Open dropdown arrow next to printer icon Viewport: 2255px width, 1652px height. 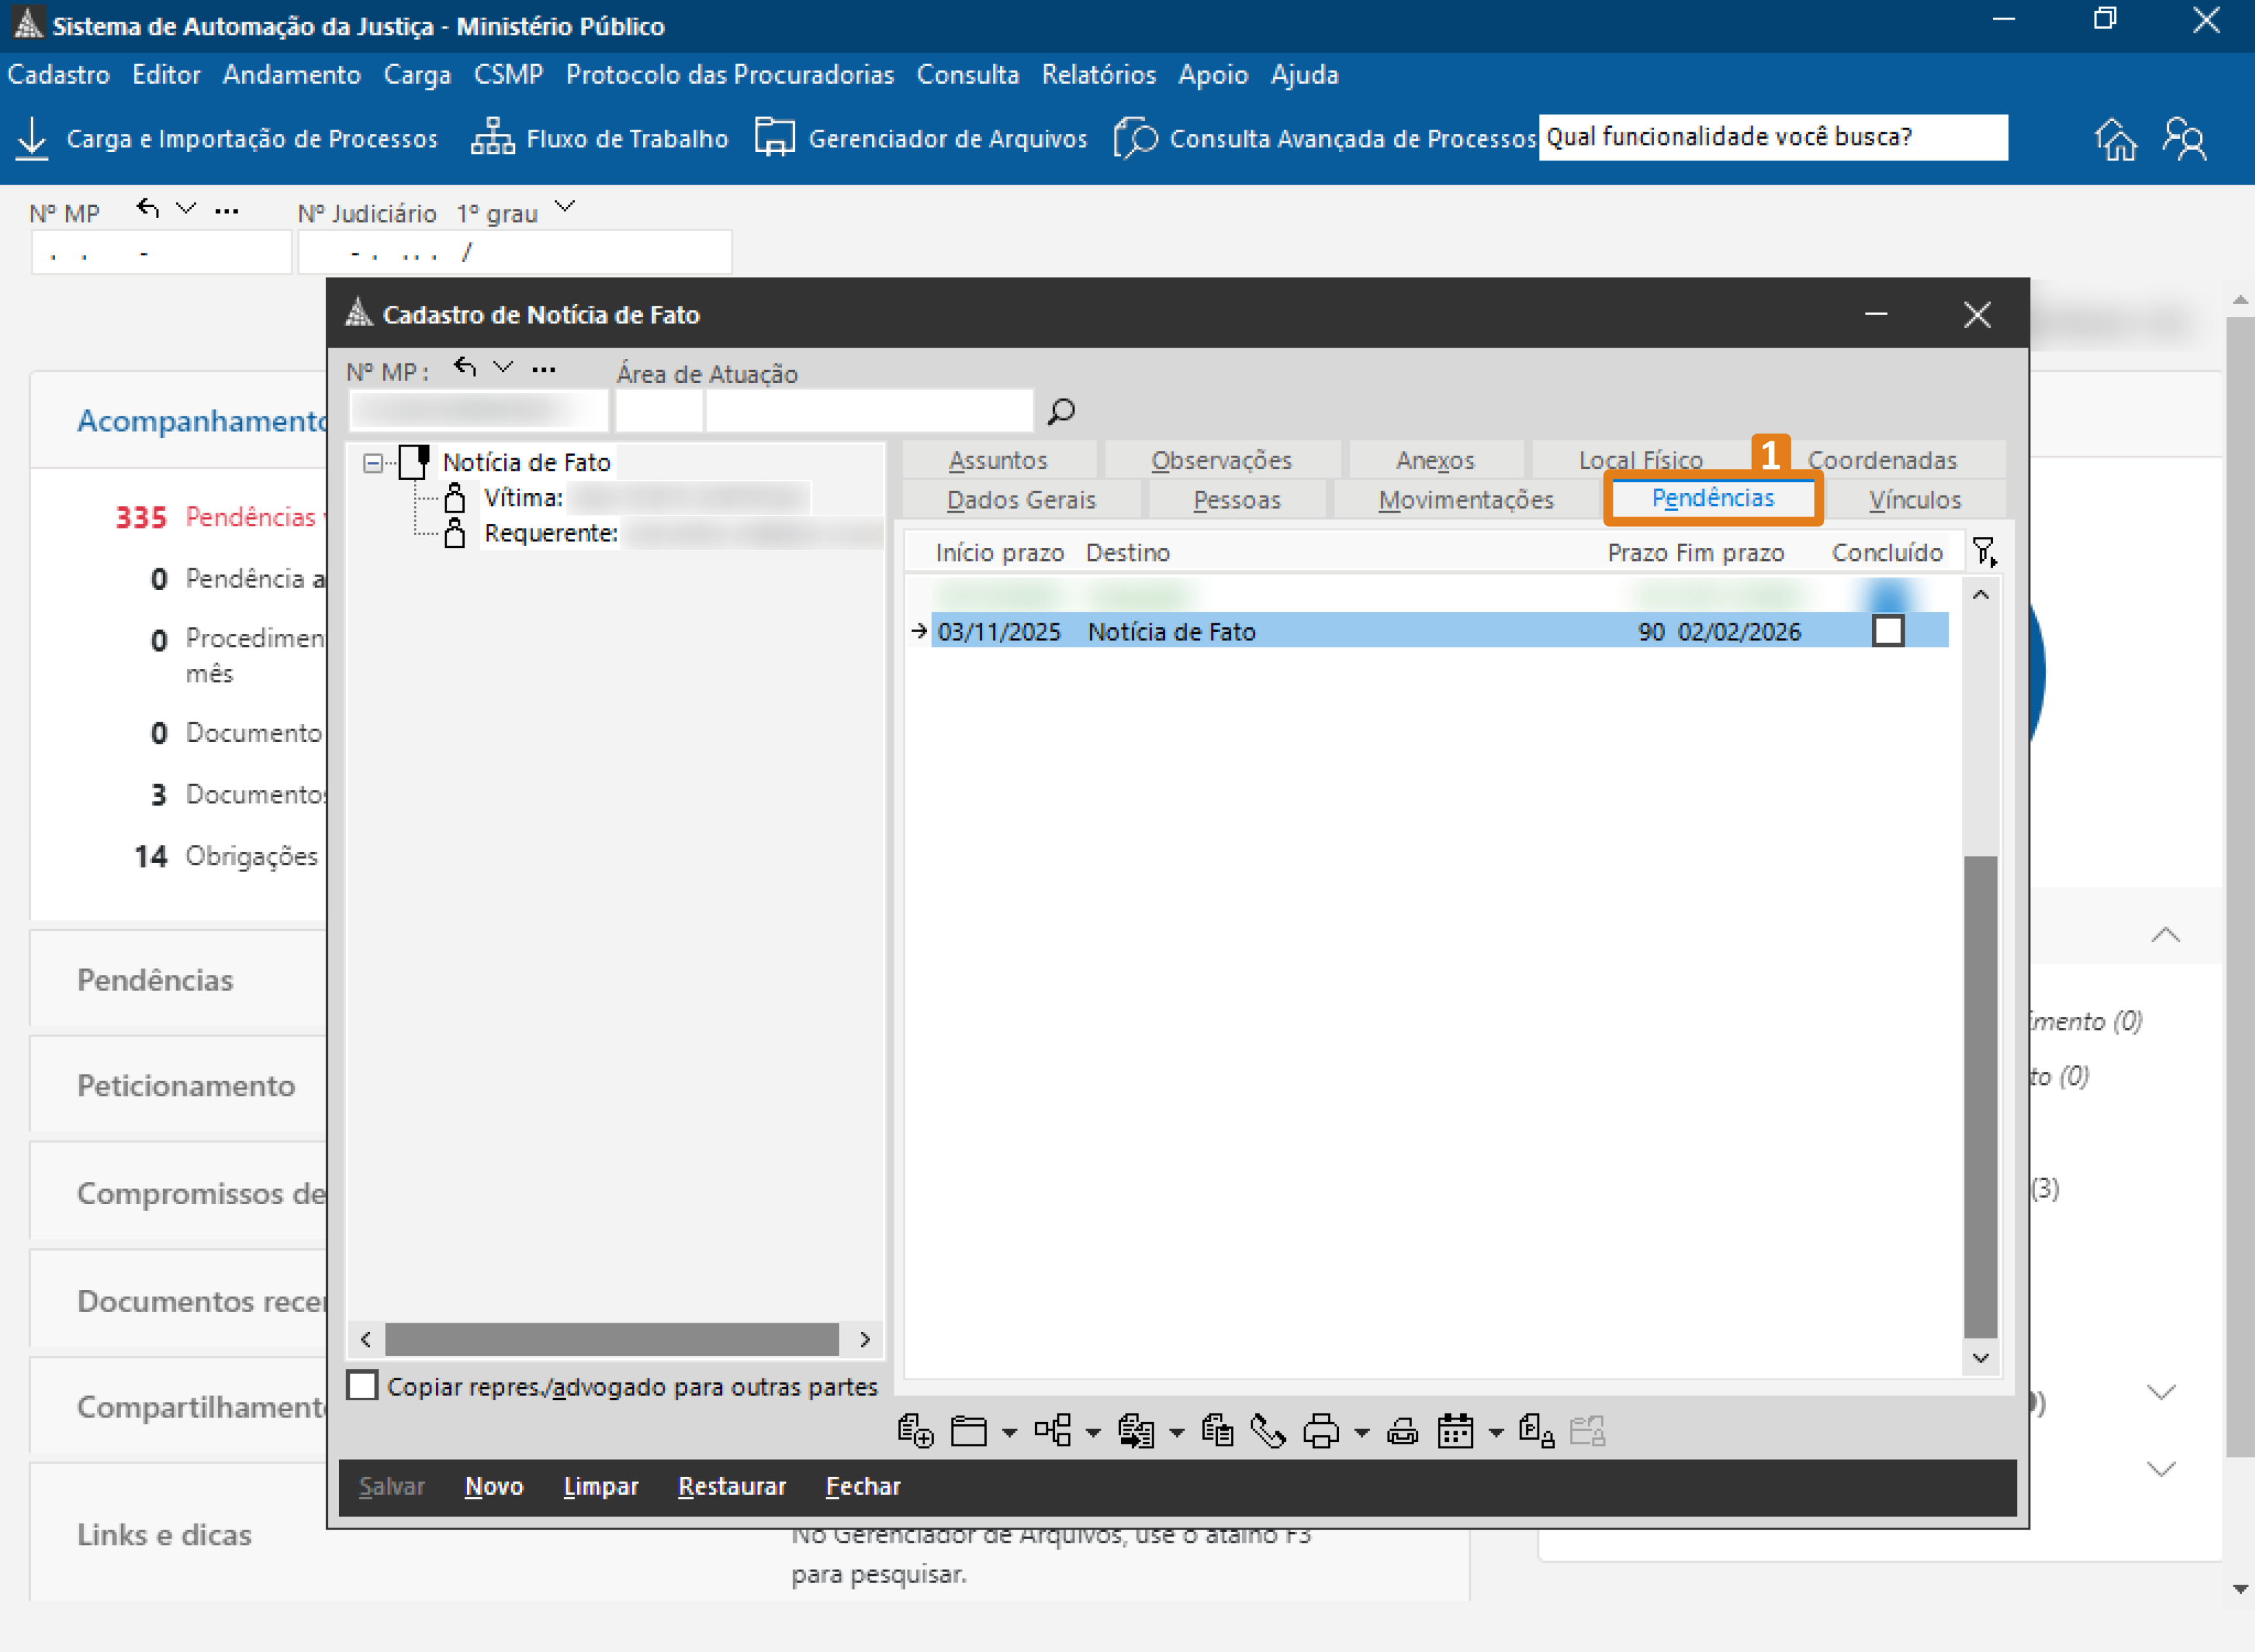[x=1361, y=1434]
